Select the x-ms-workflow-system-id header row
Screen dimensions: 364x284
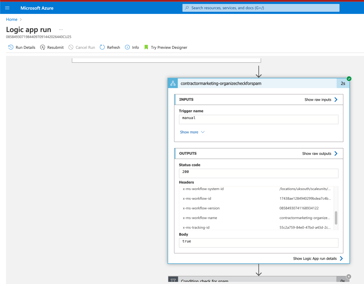coord(257,189)
